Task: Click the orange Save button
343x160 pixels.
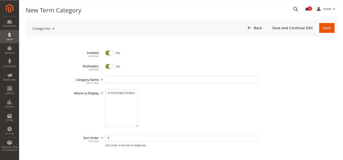Action: point(327,28)
